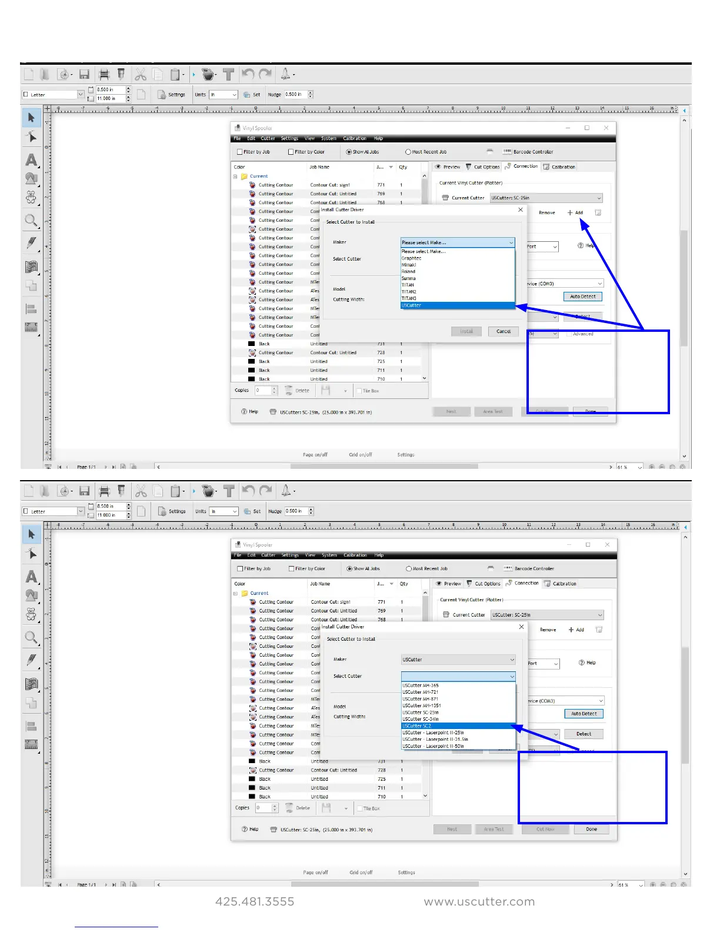Click the Print icon in upper screenshot
The height and width of the screenshot is (932, 720).
pyautogui.click(x=104, y=74)
